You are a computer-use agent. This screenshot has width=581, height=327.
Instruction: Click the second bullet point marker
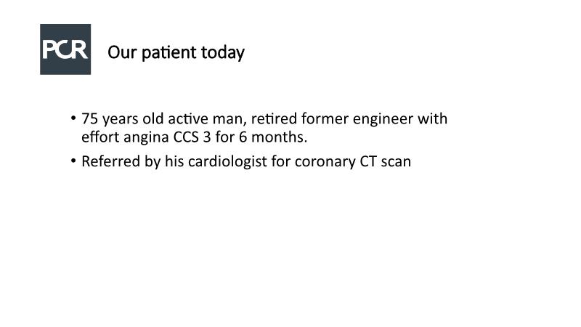coord(73,161)
